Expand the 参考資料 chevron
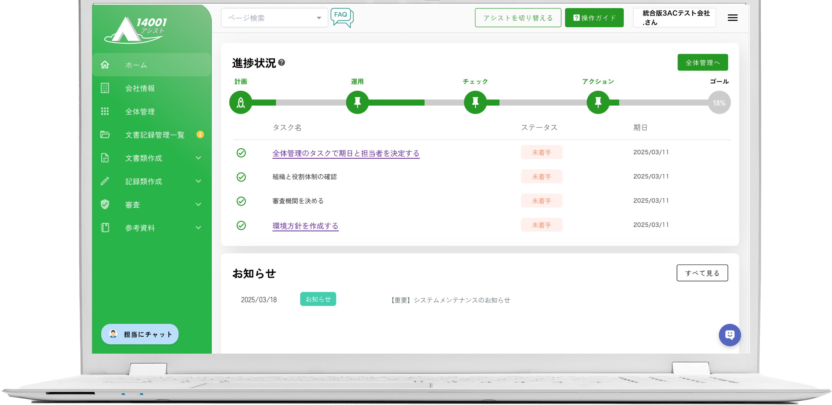 [x=198, y=227]
